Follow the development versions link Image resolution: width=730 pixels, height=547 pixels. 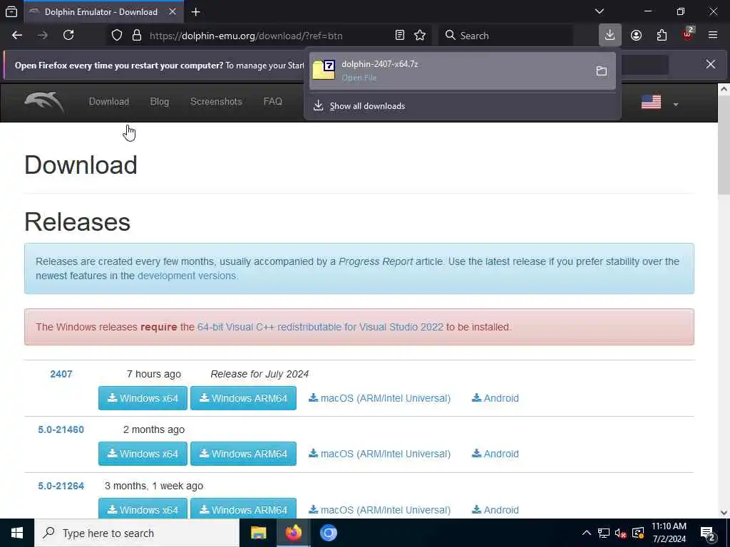187,276
